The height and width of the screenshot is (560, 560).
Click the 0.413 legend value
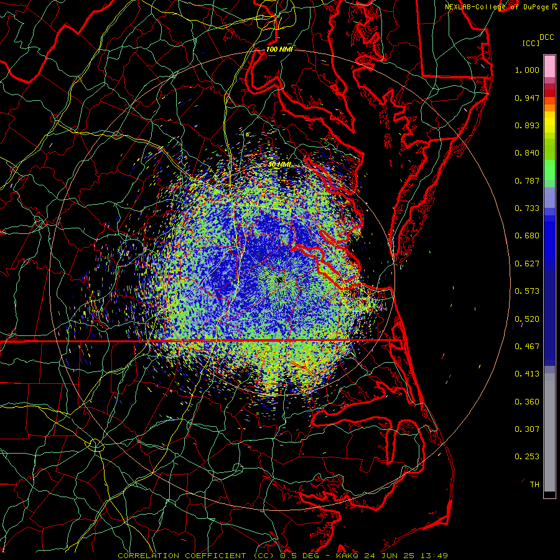[x=527, y=374]
